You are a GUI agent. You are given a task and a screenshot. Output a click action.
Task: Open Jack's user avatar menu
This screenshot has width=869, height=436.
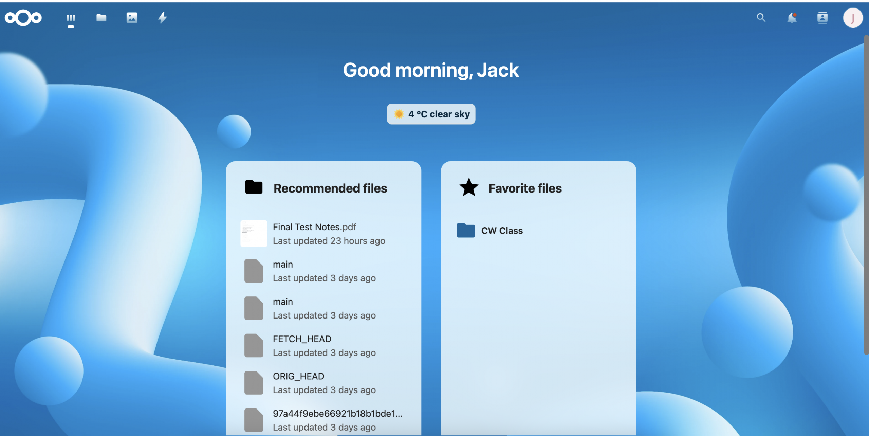coord(853,18)
